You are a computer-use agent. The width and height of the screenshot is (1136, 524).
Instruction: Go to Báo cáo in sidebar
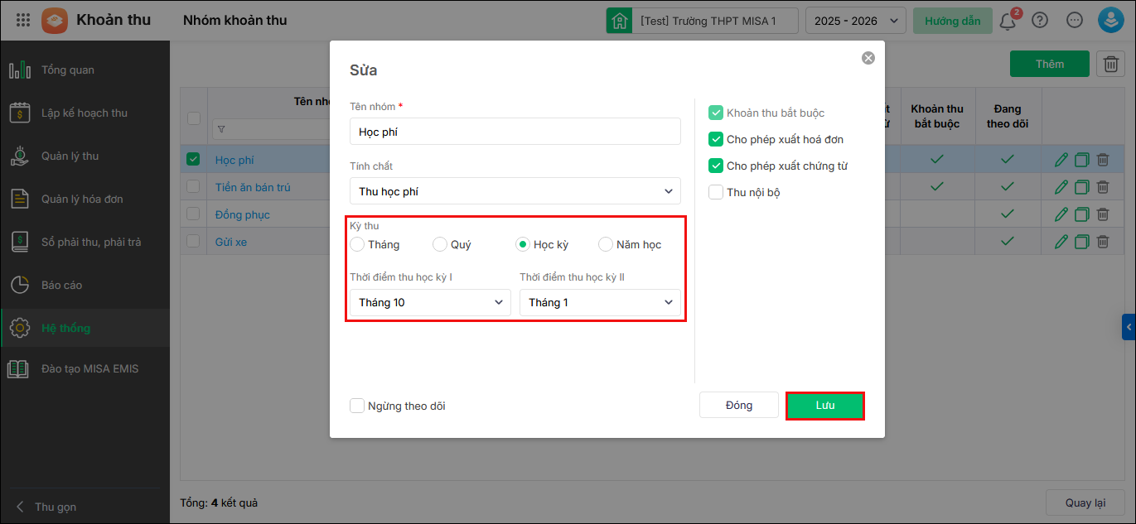pos(61,285)
